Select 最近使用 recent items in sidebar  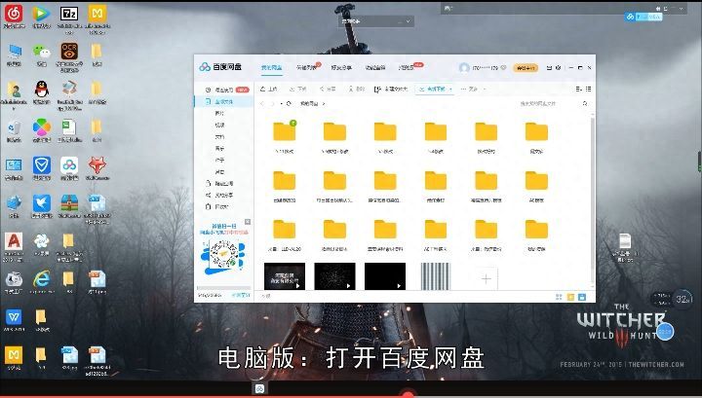[x=224, y=90]
